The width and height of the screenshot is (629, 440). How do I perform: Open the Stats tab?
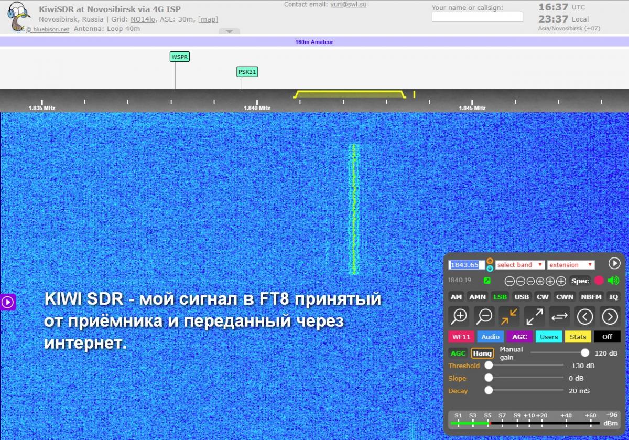578,337
